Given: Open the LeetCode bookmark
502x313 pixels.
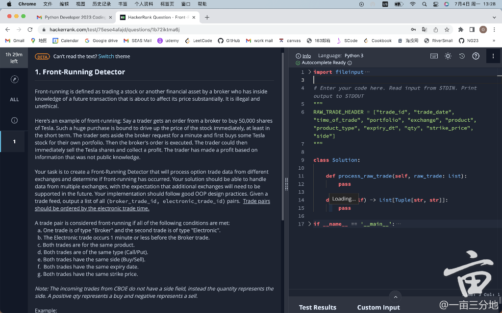Looking at the screenshot, I should point(199,41).
